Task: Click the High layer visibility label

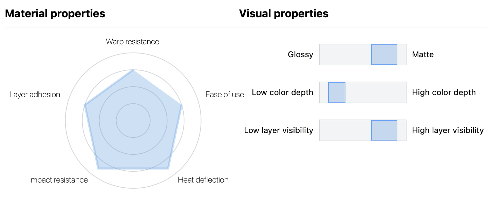Action: [x=448, y=130]
